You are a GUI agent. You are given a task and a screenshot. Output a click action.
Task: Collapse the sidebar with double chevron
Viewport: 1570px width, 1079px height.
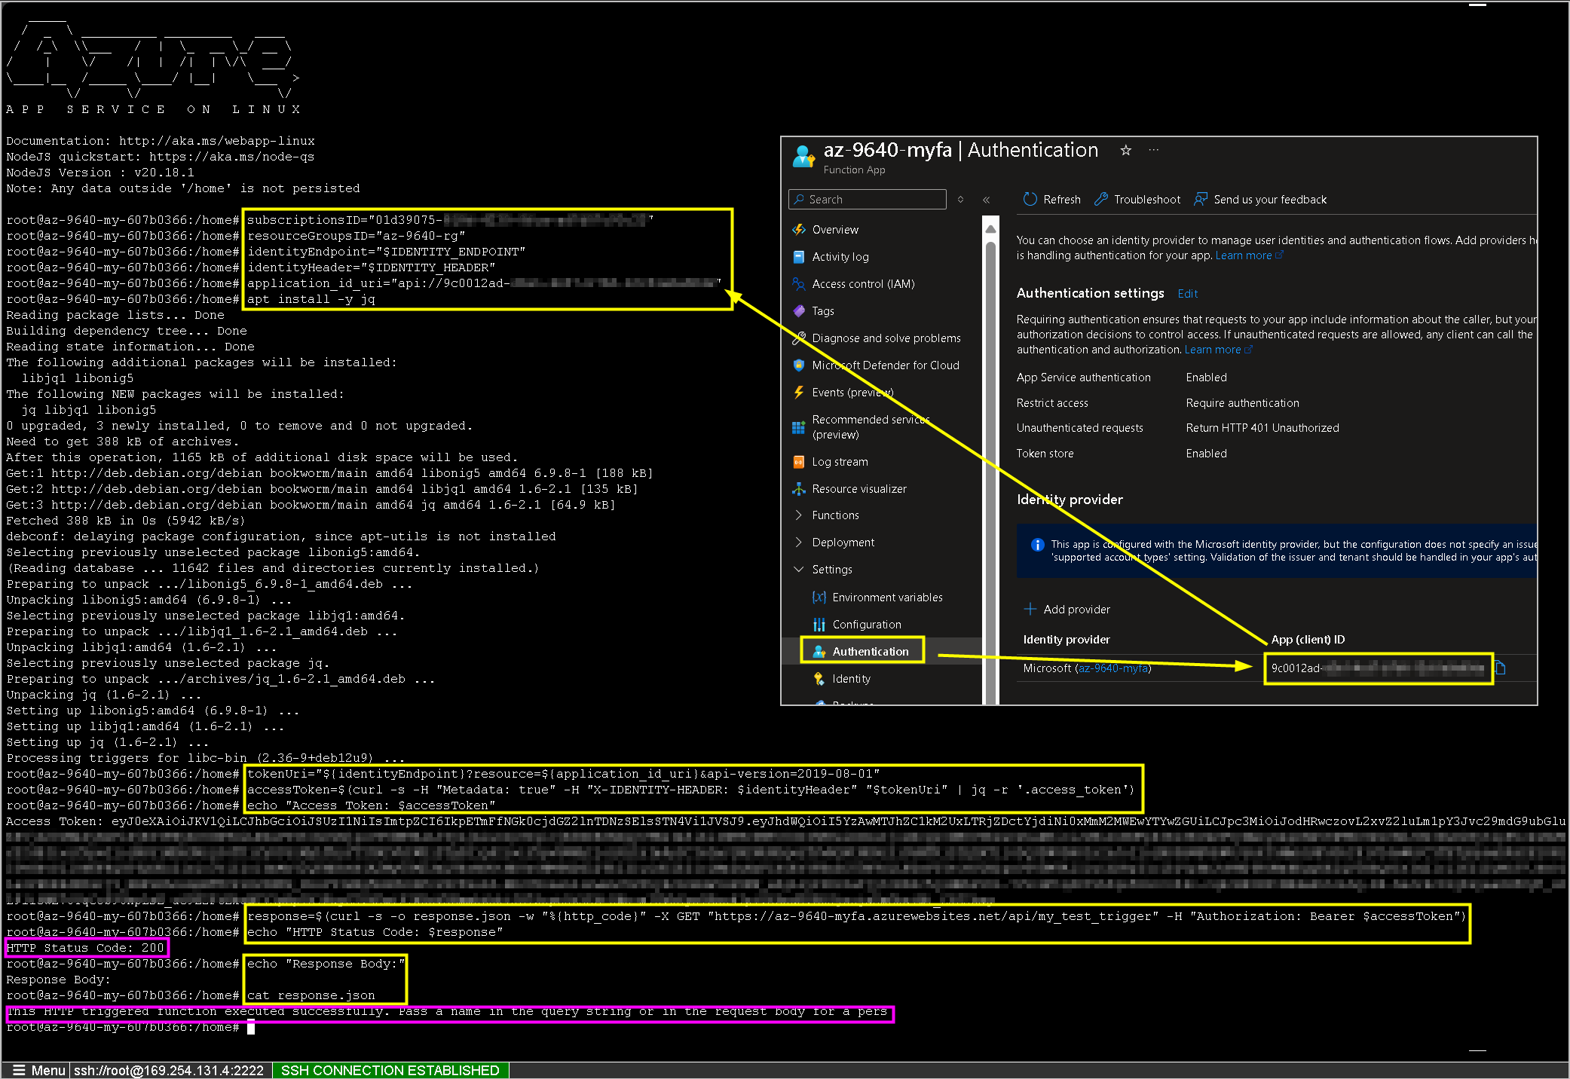pyautogui.click(x=986, y=200)
